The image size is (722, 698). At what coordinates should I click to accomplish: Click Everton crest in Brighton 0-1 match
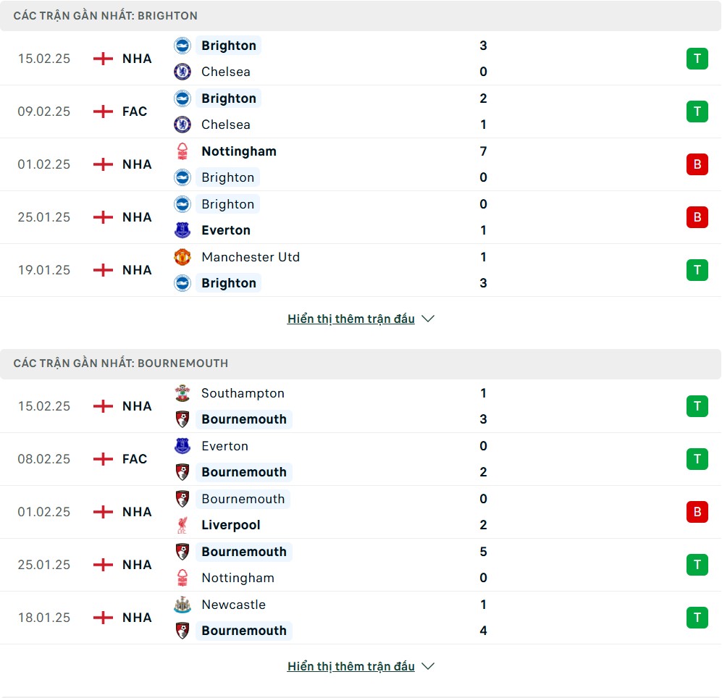182,230
